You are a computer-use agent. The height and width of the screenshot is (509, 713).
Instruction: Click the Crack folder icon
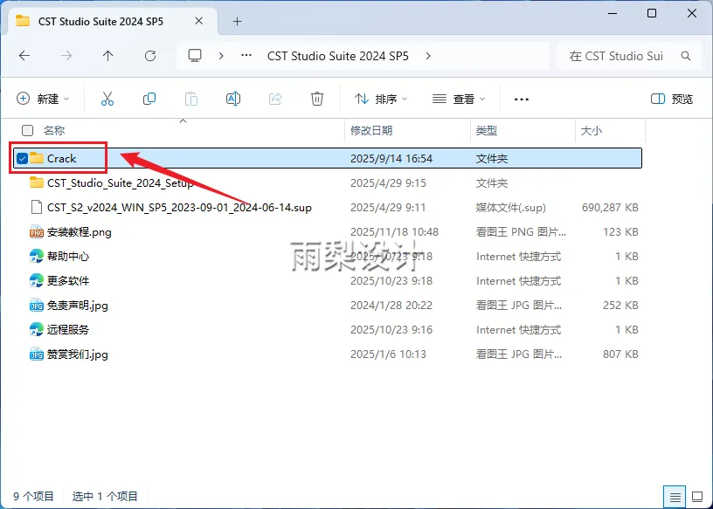(x=37, y=158)
